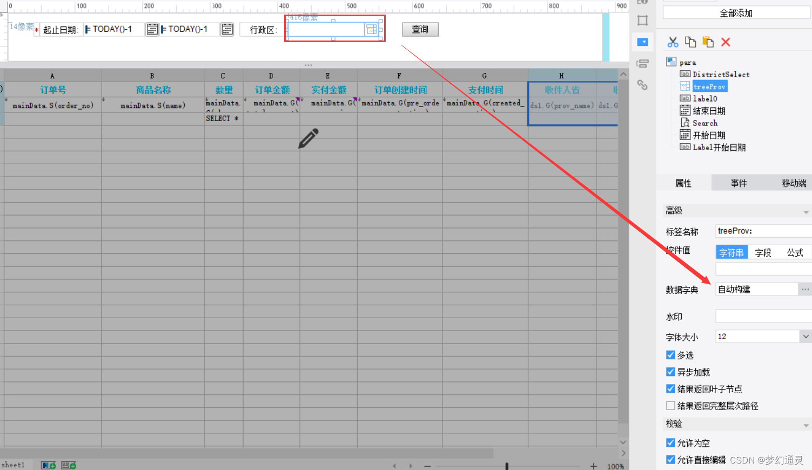812x470 pixels.
Task: Click tree icon of the 行政区 widget
Action: coord(371,30)
